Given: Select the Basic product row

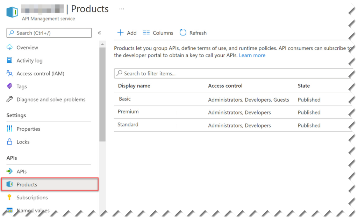Looking at the screenshot, I should [124, 99].
